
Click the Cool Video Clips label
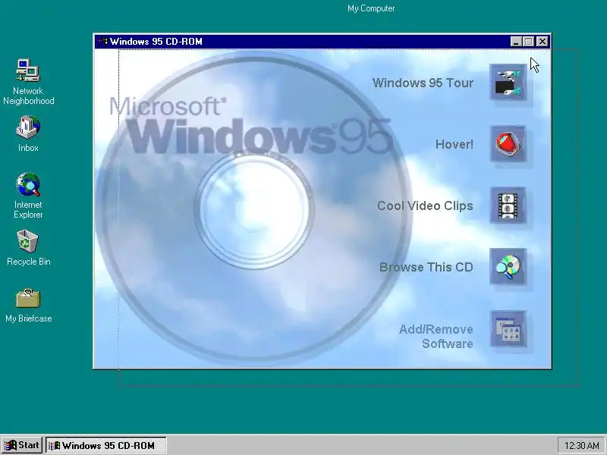point(425,206)
